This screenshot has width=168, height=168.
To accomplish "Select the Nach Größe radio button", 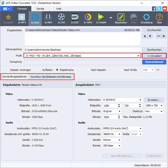I will [x=121, y=70].
